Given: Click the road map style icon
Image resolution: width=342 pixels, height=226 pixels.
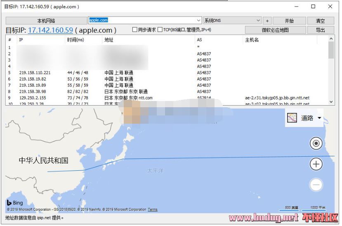Looking at the screenshot, I should pyautogui.click(x=292, y=118).
